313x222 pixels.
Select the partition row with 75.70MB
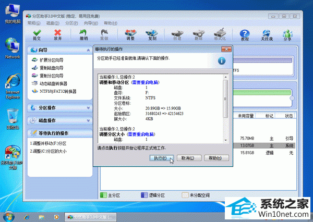tap(264, 139)
